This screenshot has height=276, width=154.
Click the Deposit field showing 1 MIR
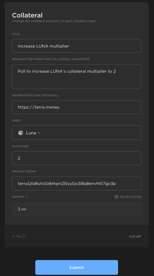pyautogui.click(x=77, y=209)
